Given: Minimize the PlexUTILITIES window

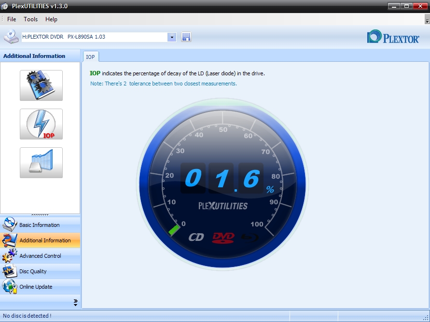Looking at the screenshot, I should pos(394,6).
